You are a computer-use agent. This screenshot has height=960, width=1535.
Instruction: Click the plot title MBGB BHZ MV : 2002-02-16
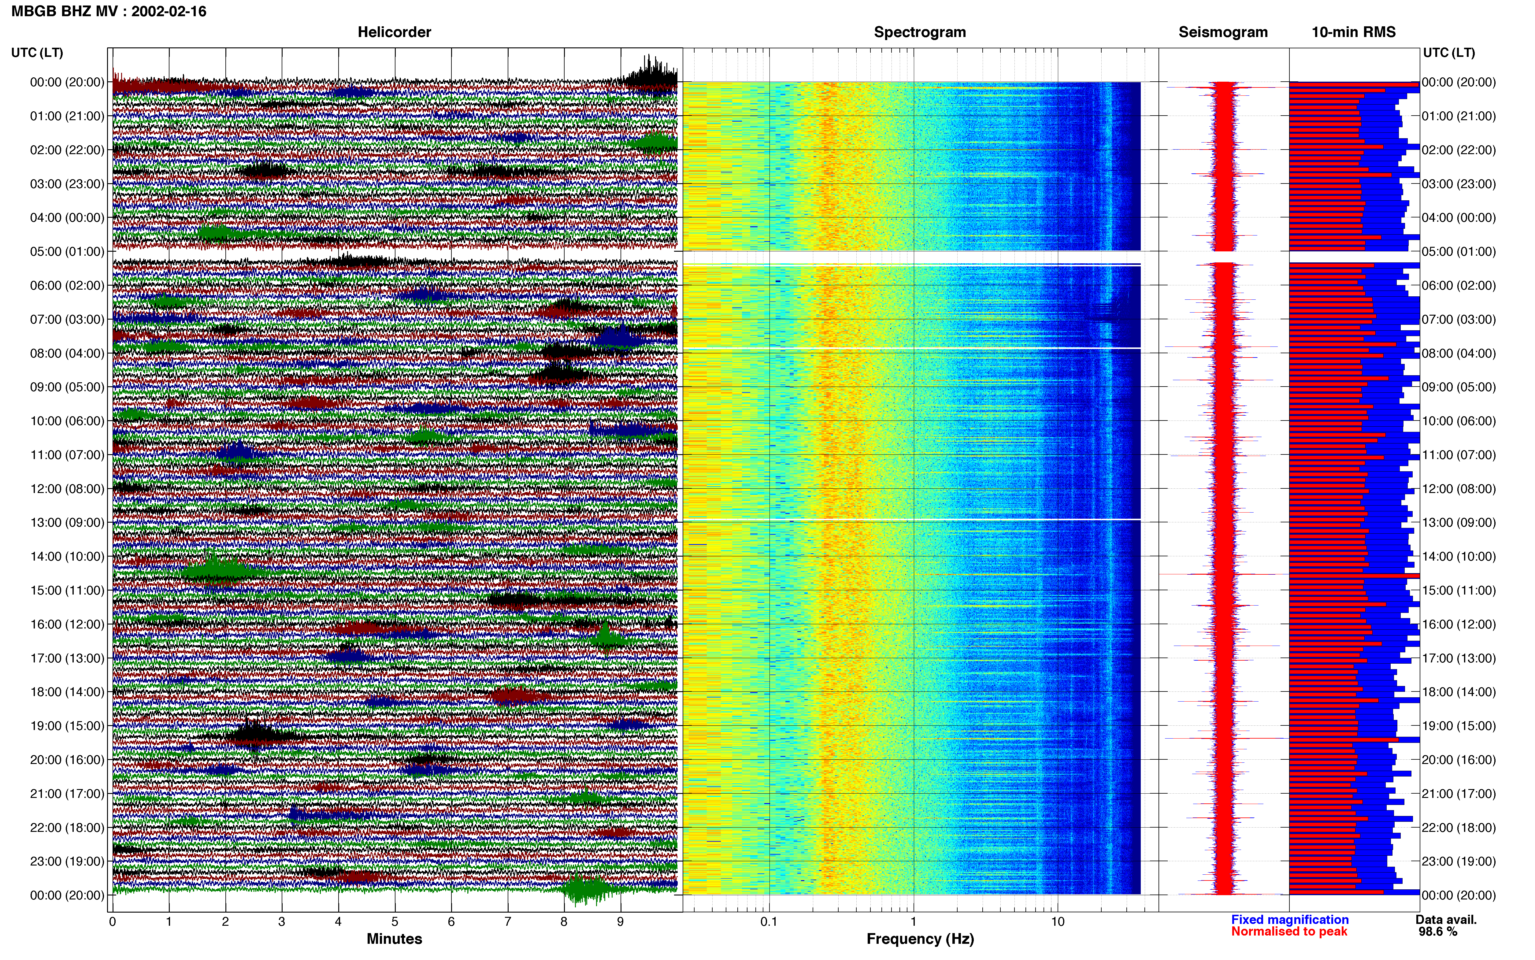109,11
